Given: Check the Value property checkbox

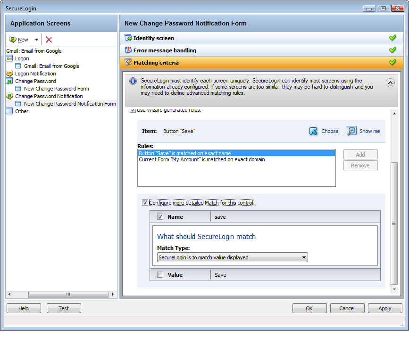Looking at the screenshot, I should (x=160, y=274).
